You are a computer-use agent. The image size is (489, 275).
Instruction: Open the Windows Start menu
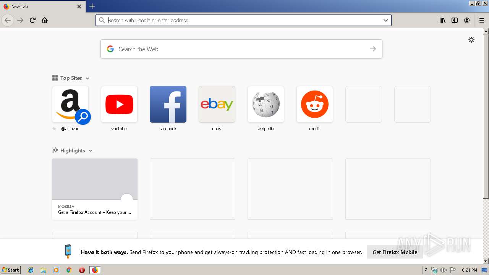click(11, 270)
